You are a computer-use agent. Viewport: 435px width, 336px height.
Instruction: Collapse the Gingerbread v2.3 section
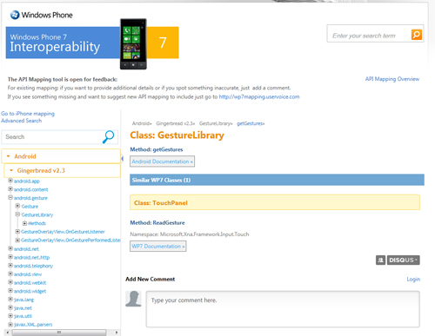(x=62, y=170)
